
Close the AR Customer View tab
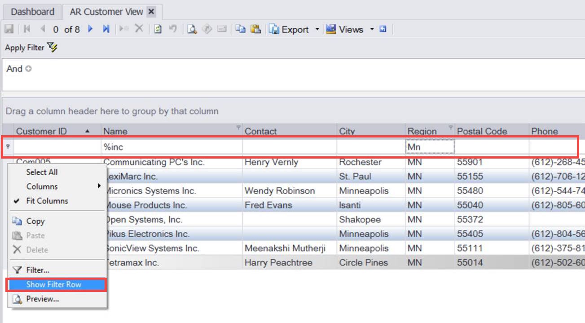click(151, 12)
